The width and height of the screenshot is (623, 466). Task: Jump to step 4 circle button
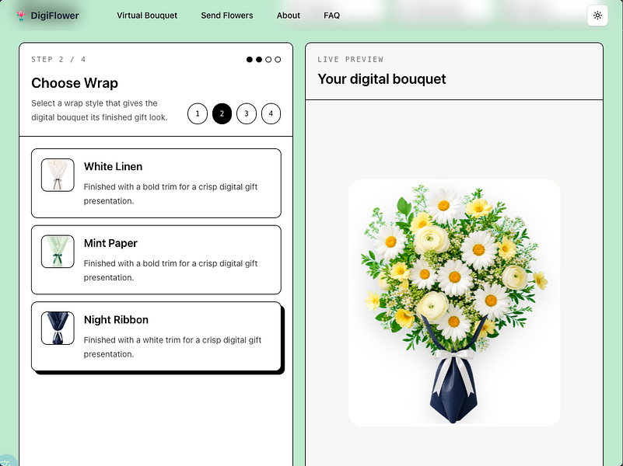[x=271, y=114]
